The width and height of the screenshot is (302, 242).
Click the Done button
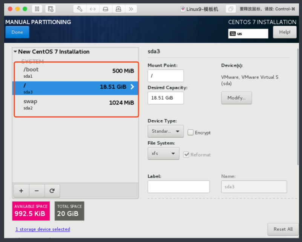[x=17, y=32]
